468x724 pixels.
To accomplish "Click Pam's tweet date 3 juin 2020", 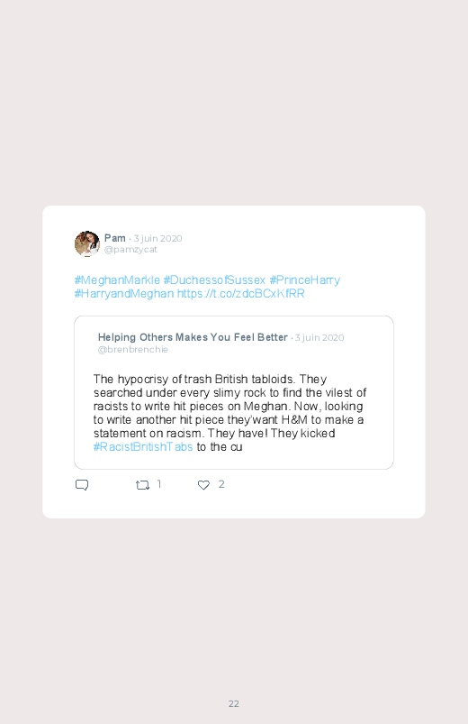I will pos(157,238).
